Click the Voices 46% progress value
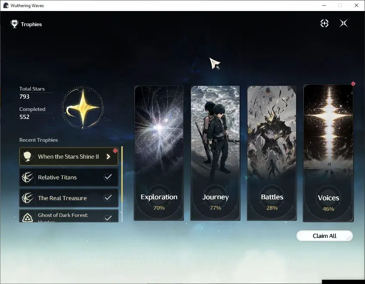This screenshot has height=284, width=365. pos(328,209)
